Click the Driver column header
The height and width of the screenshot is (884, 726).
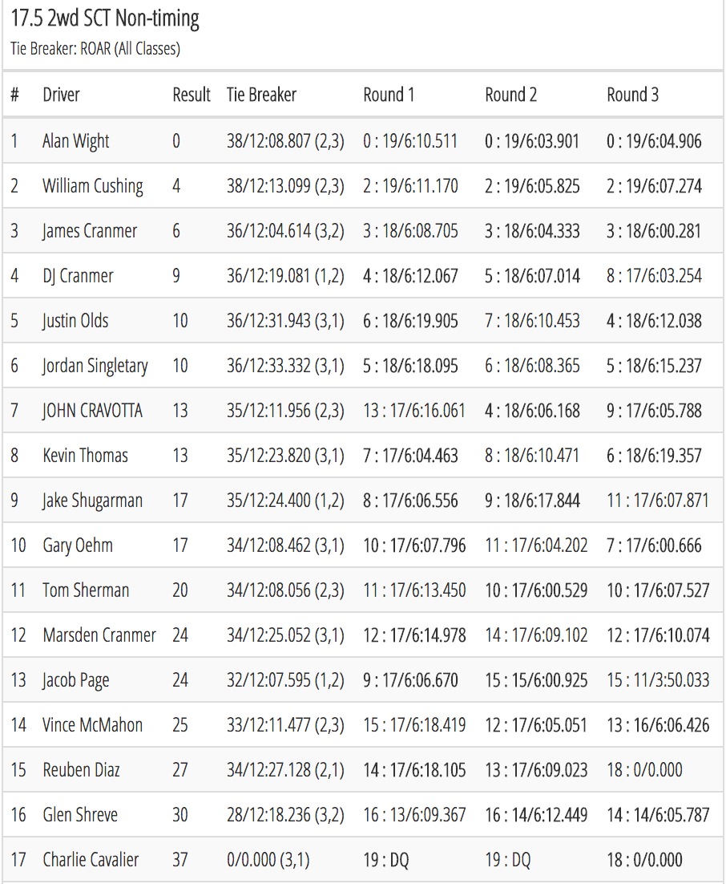click(x=61, y=95)
